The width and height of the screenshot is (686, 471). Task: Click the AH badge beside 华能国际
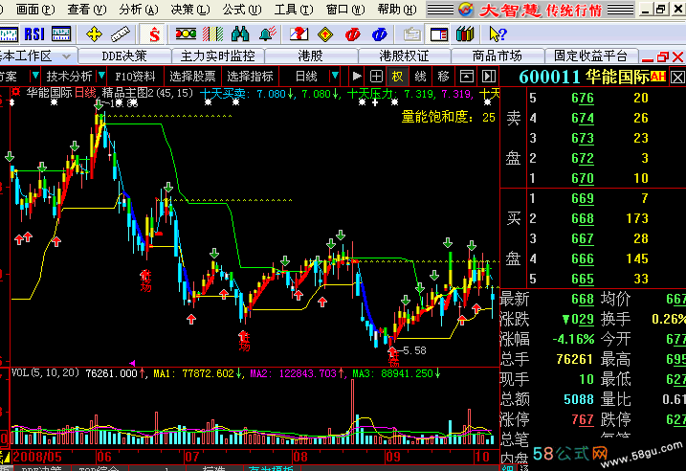coord(657,77)
